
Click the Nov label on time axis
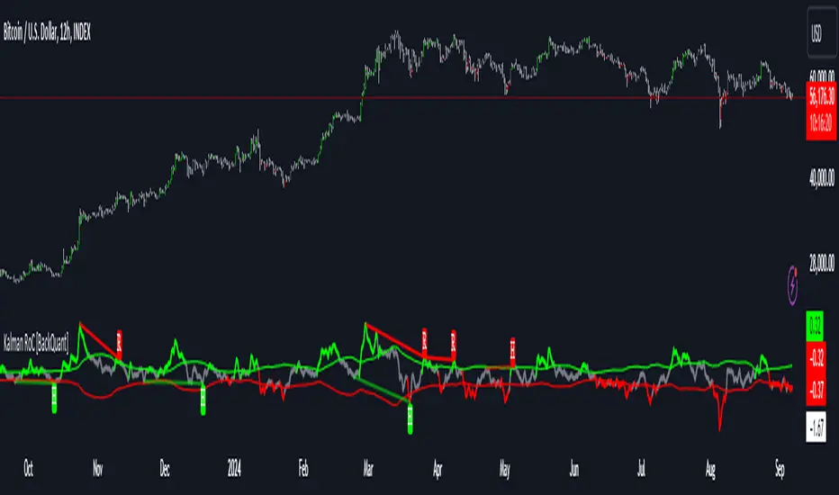coord(97,469)
